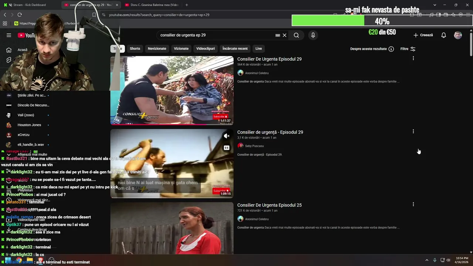Open more options for Consilier De Urgenta Episodul 25
The height and width of the screenshot is (266, 473).
(x=413, y=204)
